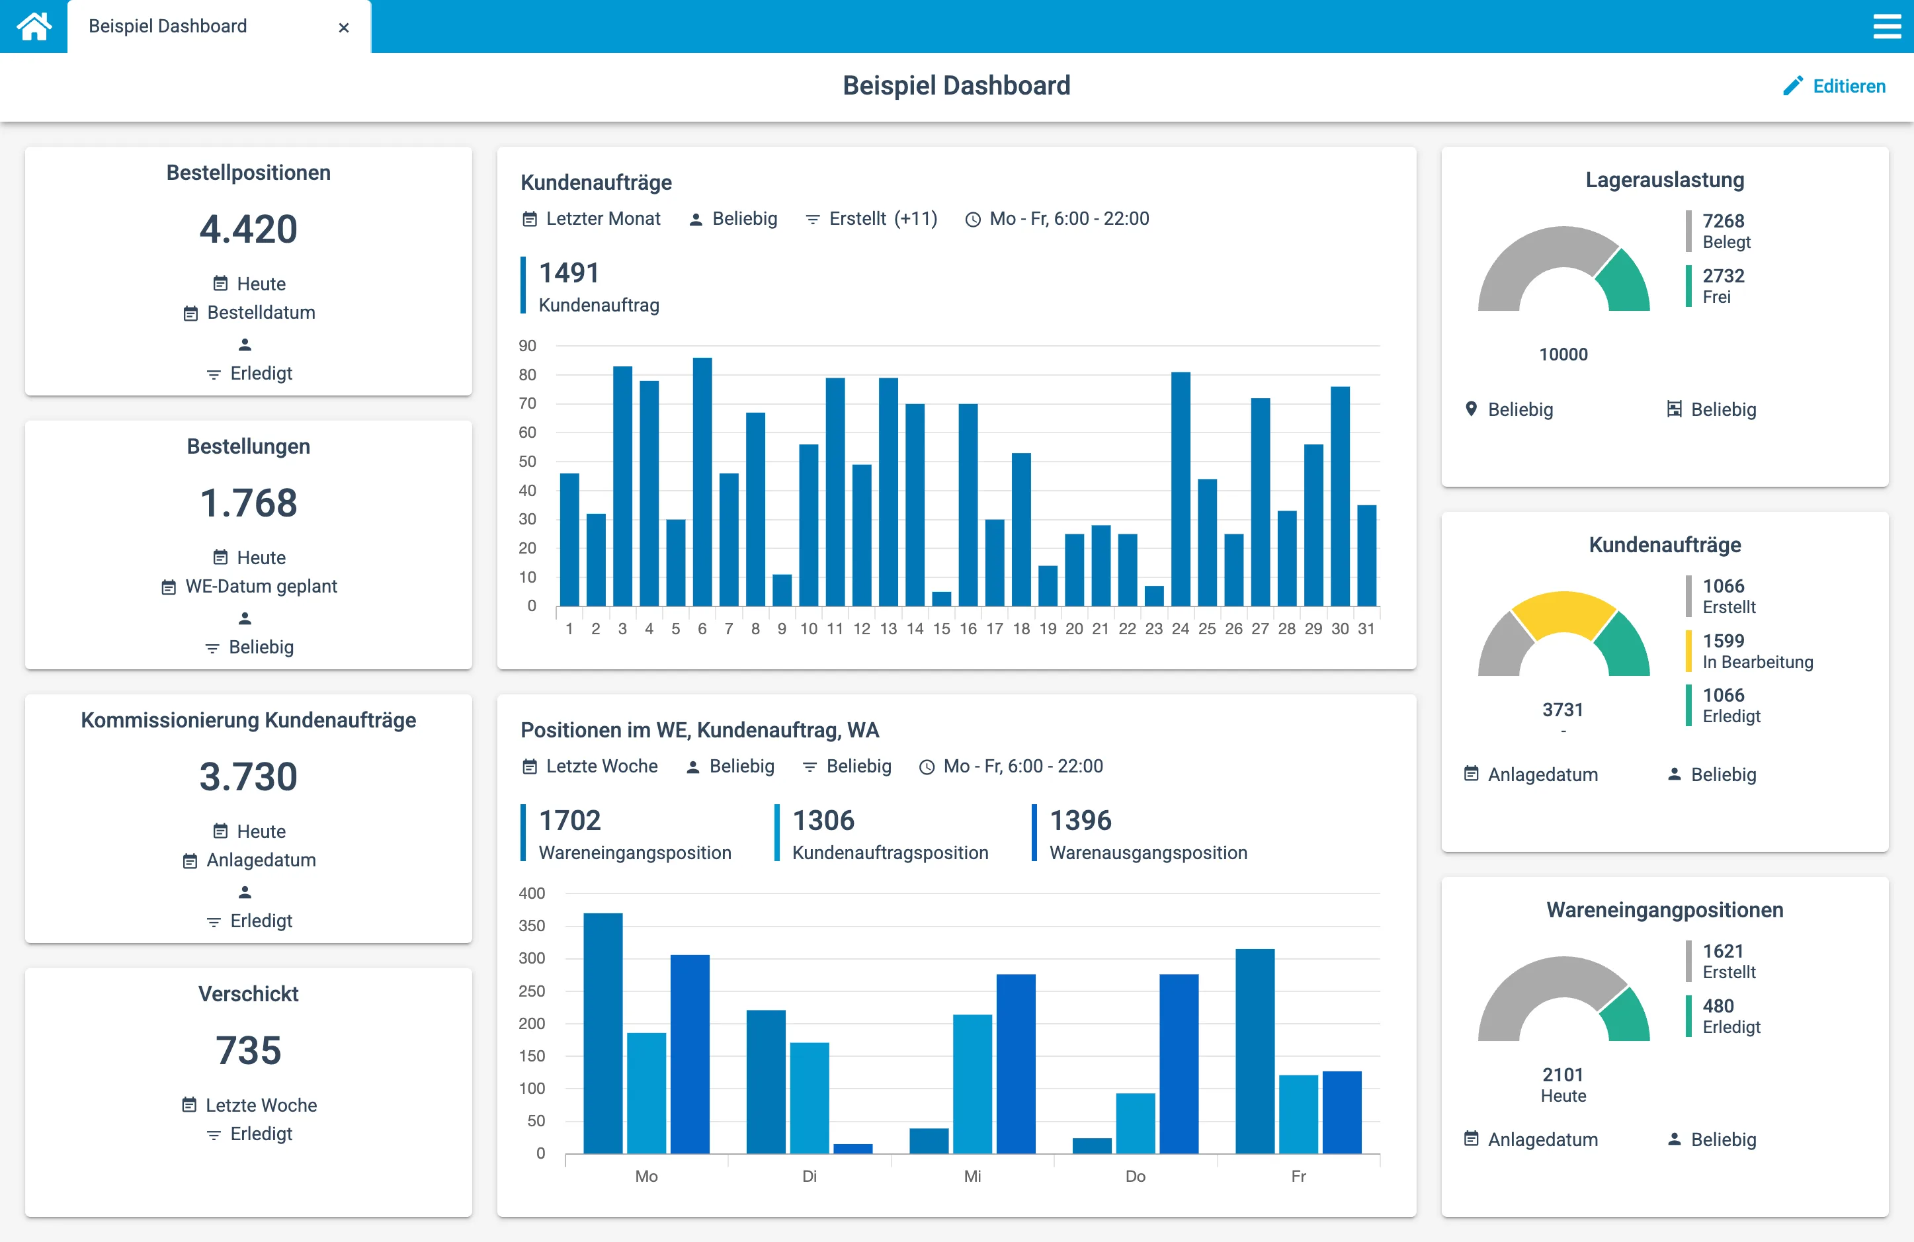Image resolution: width=1914 pixels, height=1242 pixels.
Task: Click calendar icon beside Anlagedatum in Kundenaufträge gauge
Action: tap(1471, 774)
